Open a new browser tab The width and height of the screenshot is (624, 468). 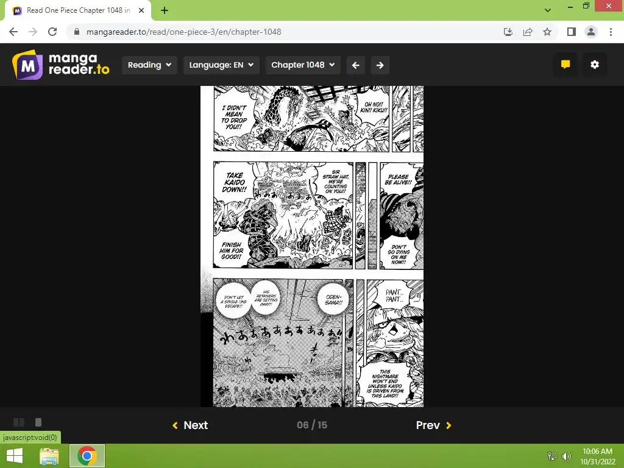tap(165, 10)
